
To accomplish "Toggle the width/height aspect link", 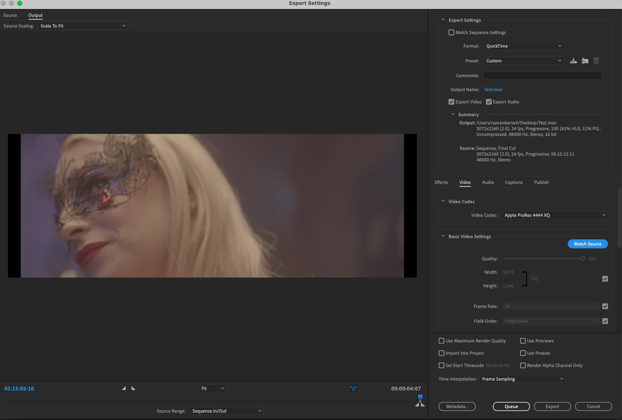I will tap(534, 278).
